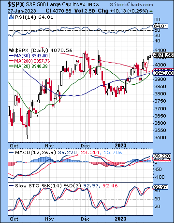Click the MACD(12,26,9) indicator label
174x223 pixels.
(x=35, y=152)
